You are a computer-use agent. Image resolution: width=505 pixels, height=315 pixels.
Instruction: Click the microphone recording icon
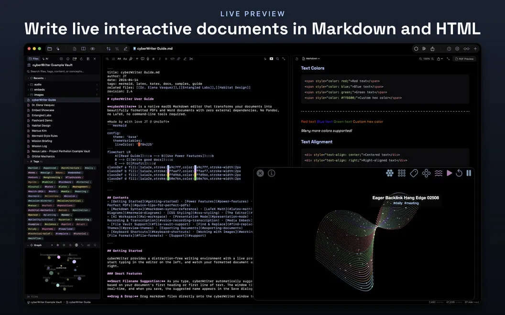coord(148,59)
